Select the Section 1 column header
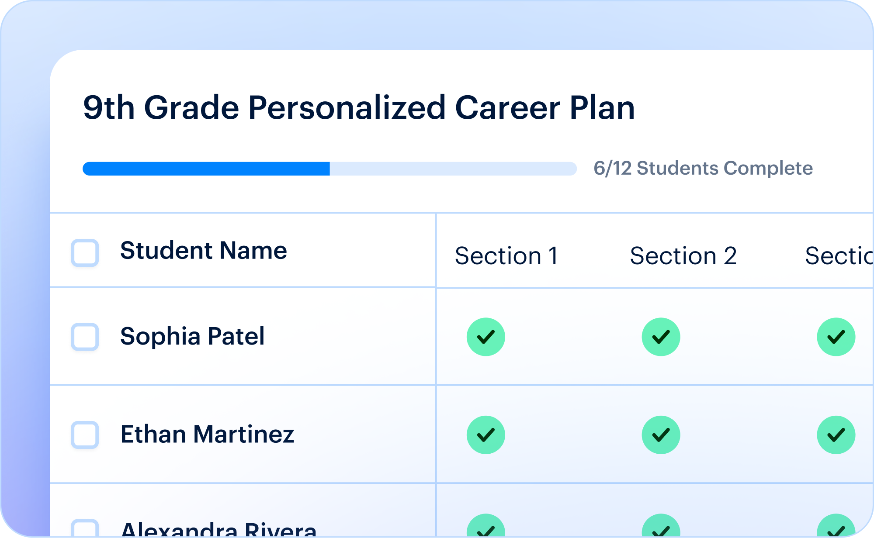Viewport: 874px width, 538px height. (506, 255)
